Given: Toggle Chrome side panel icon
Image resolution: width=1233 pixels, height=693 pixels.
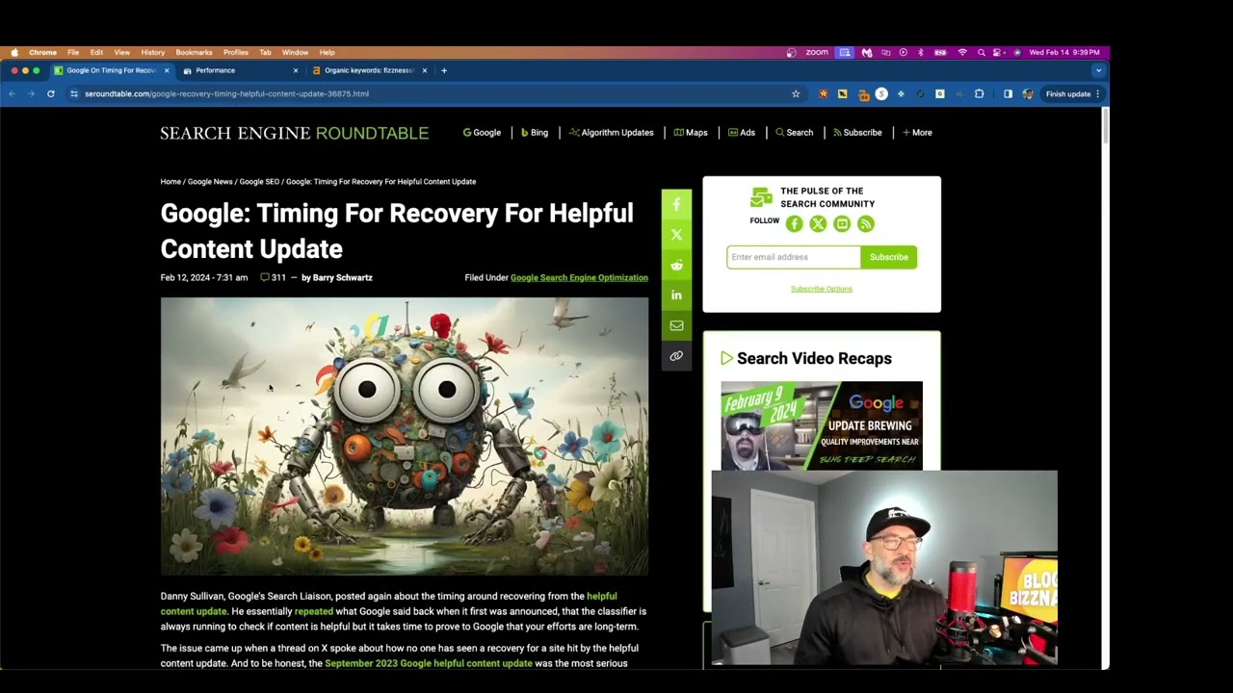Looking at the screenshot, I should pyautogui.click(x=1008, y=93).
